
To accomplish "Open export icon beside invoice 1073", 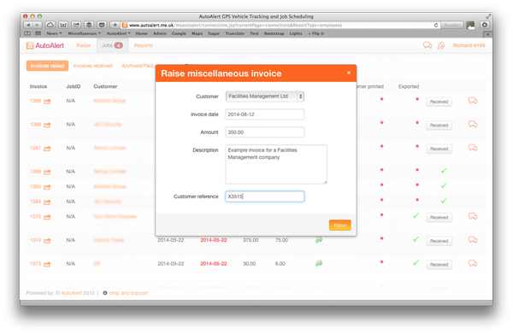I will click(x=47, y=264).
